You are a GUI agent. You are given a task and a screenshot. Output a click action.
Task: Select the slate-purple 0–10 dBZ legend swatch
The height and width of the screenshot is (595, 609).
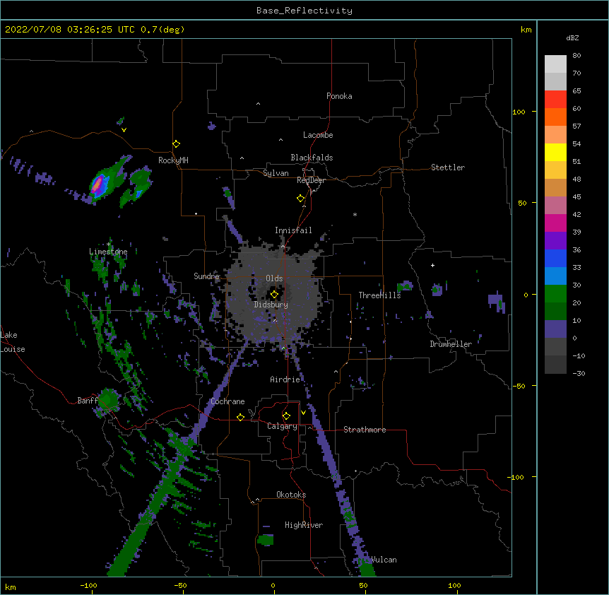pos(555,329)
